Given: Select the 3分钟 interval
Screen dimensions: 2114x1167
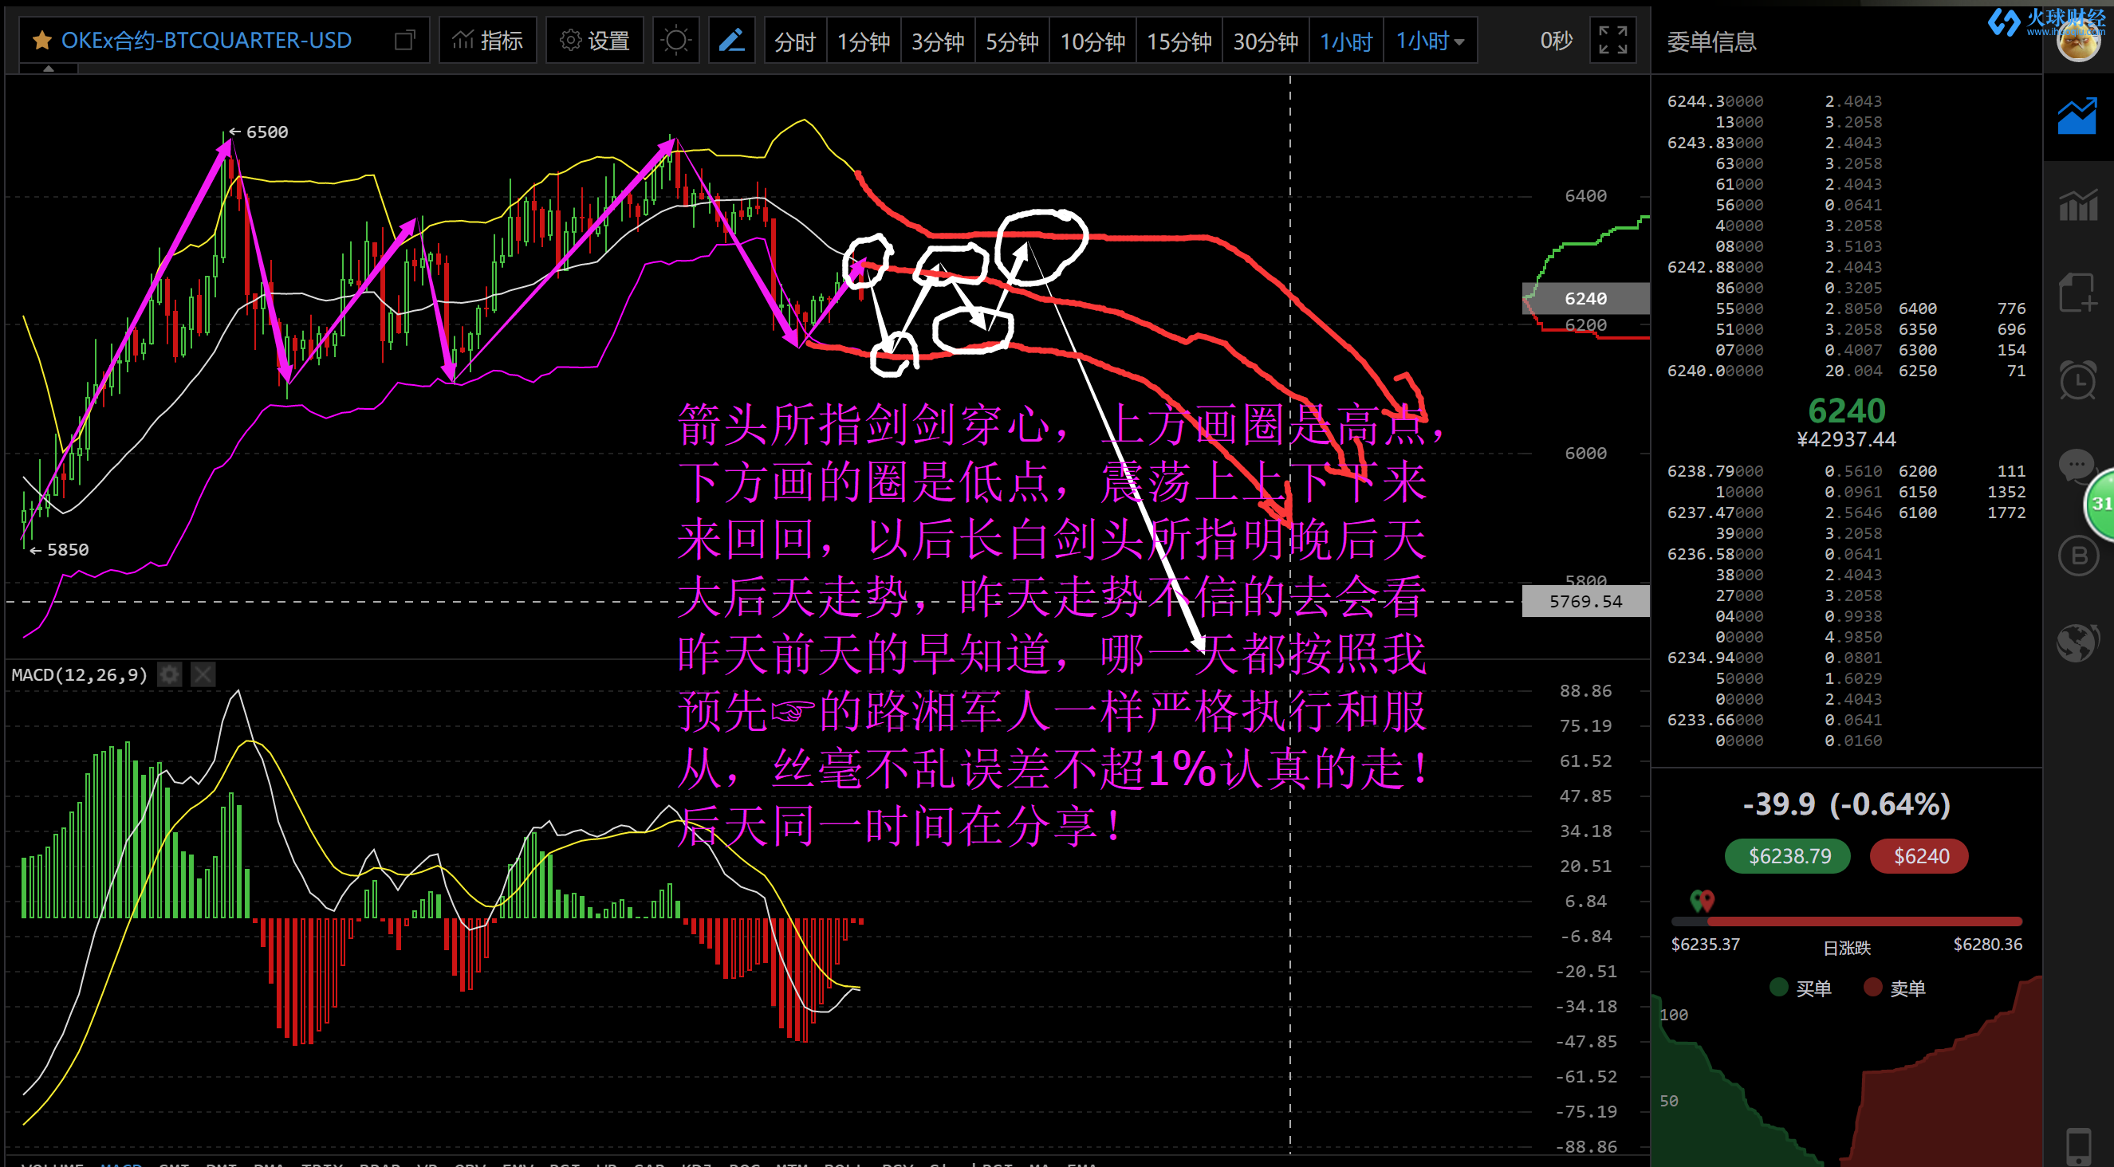Looking at the screenshot, I should 937,41.
